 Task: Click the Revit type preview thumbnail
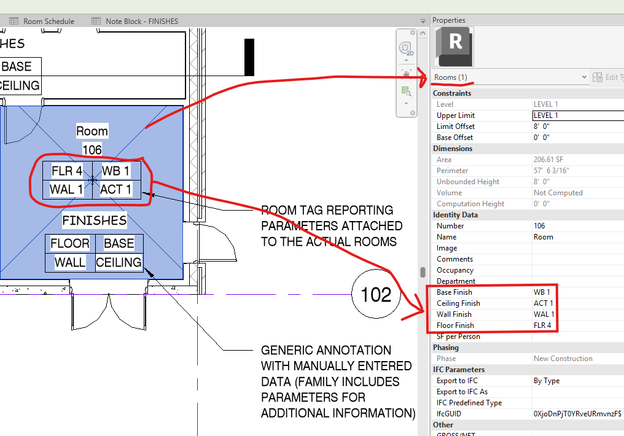pos(453,47)
